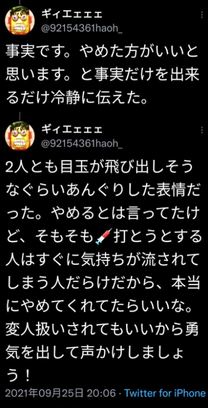Open the second tweet's profile avatar
208x408 pixels.
point(20,136)
